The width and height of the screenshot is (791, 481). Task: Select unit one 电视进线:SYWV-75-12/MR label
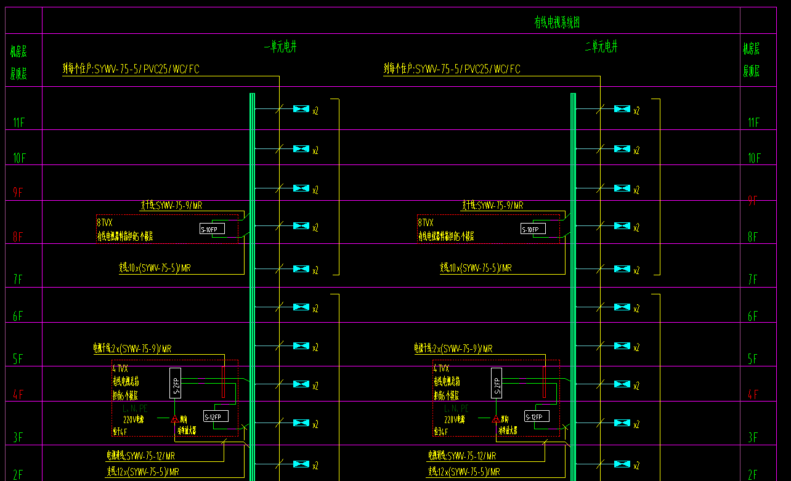[141, 456]
